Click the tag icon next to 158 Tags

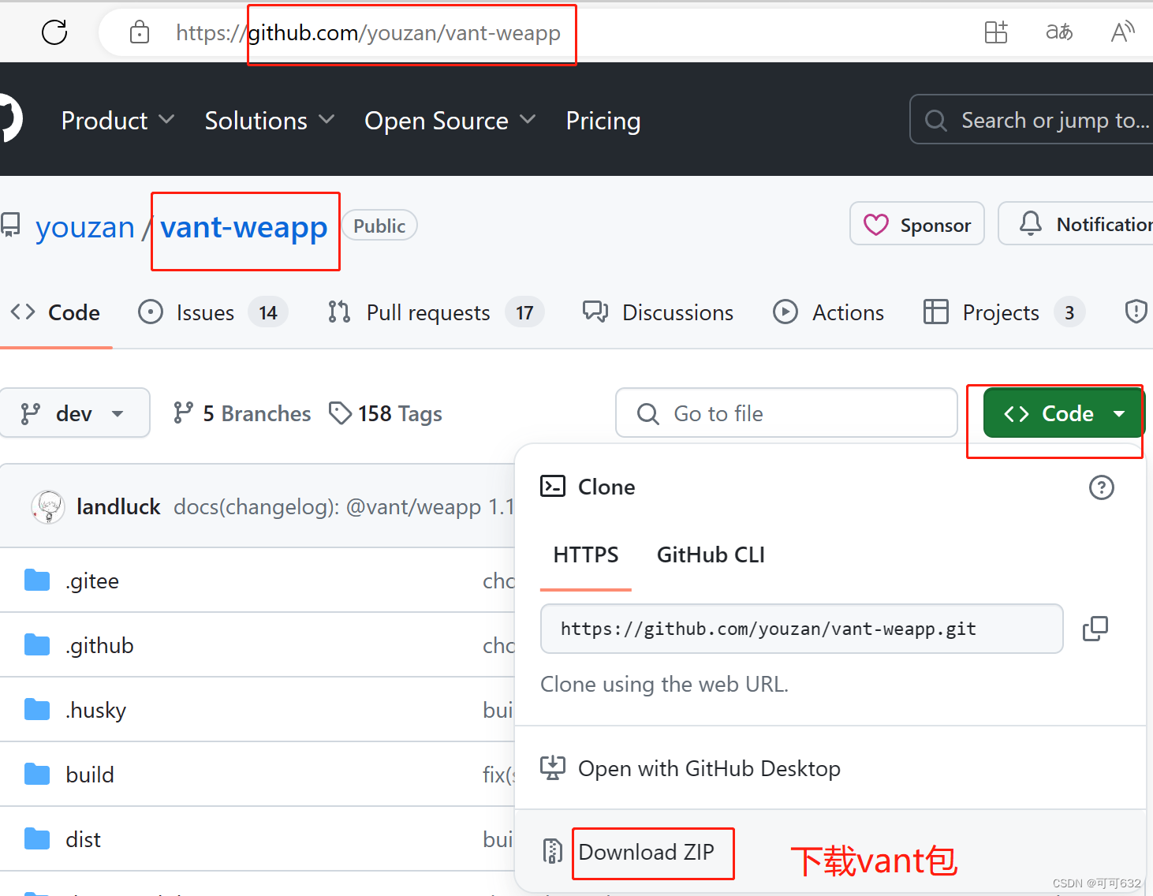coord(340,413)
